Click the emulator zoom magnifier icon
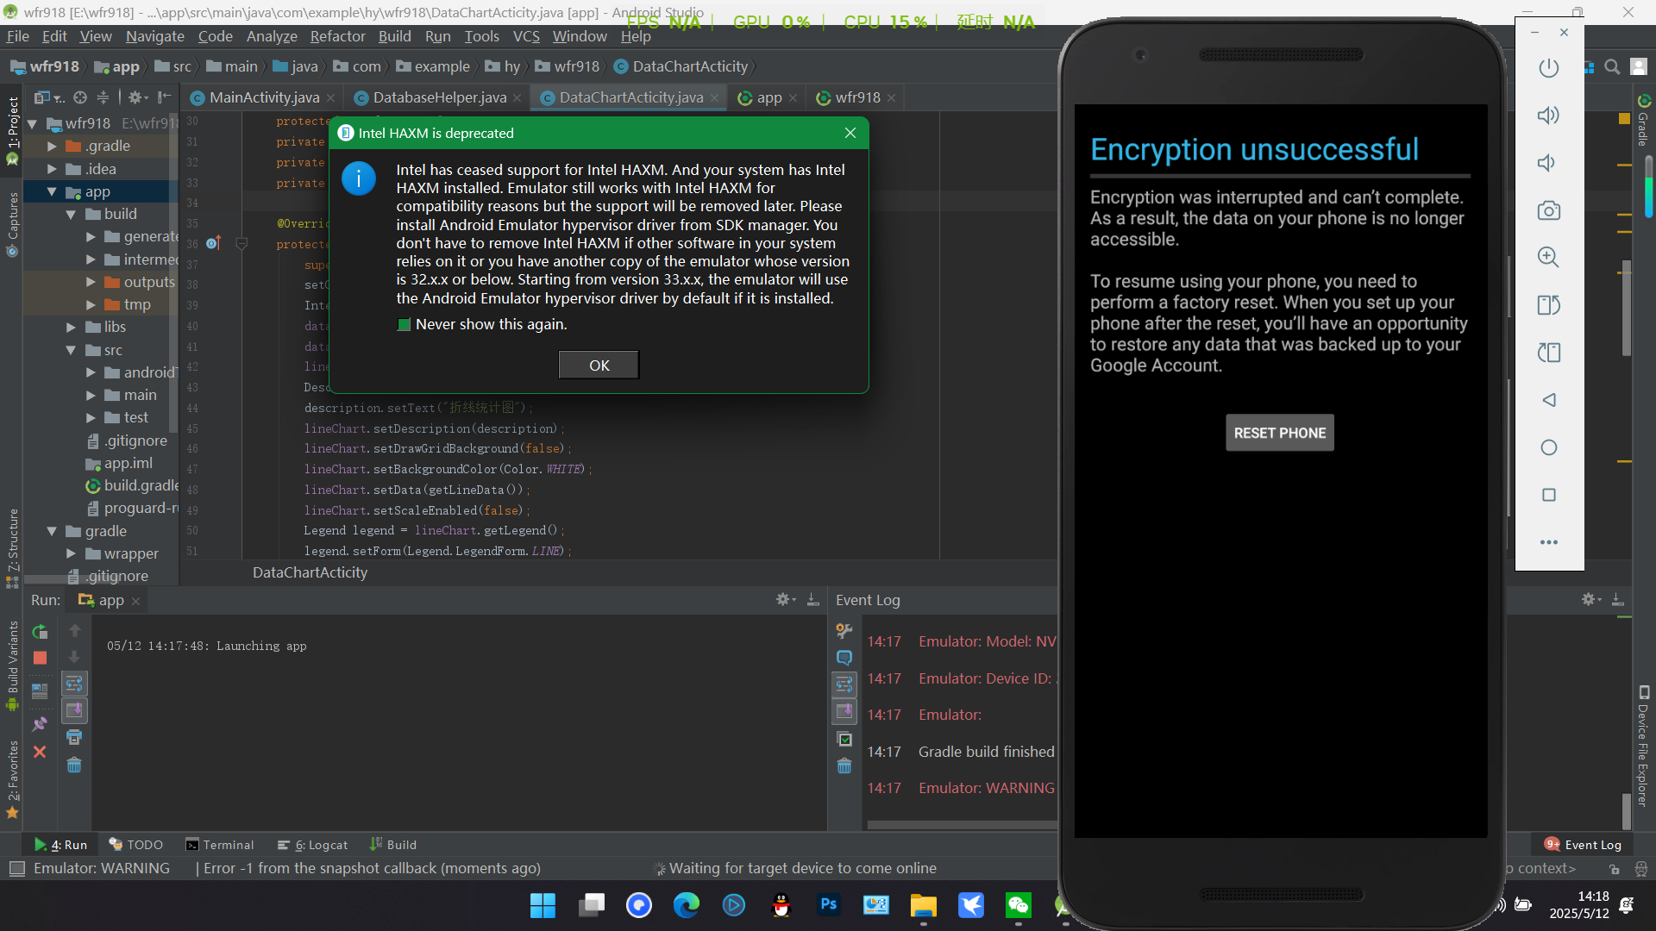This screenshot has width=1656, height=931. (1548, 257)
